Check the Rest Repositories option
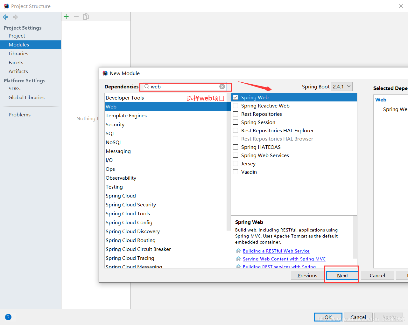This screenshot has width=408, height=325. (236, 114)
